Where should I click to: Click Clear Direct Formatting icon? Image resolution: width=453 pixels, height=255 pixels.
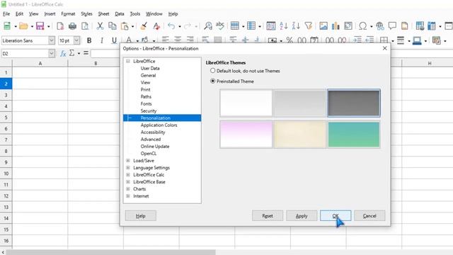156,26
